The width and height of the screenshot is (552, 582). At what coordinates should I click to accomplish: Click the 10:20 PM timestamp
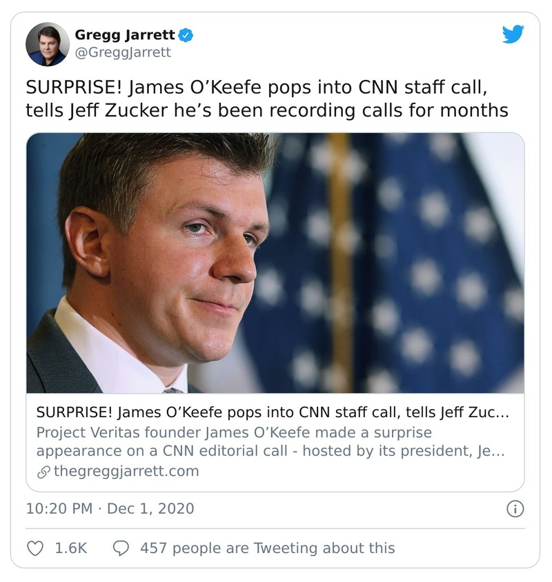coord(59,509)
